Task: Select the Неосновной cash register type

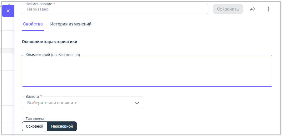Action: [62, 126]
